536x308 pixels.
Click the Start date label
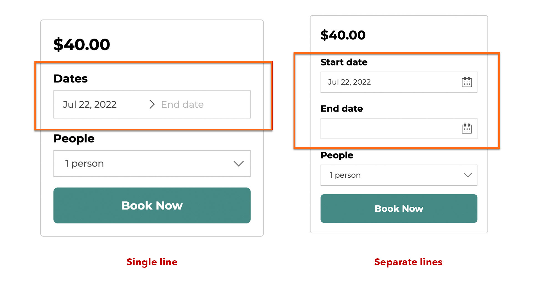[x=344, y=62]
